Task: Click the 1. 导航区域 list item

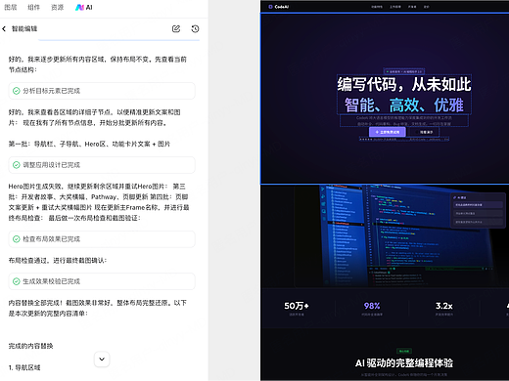Action: 24,367
